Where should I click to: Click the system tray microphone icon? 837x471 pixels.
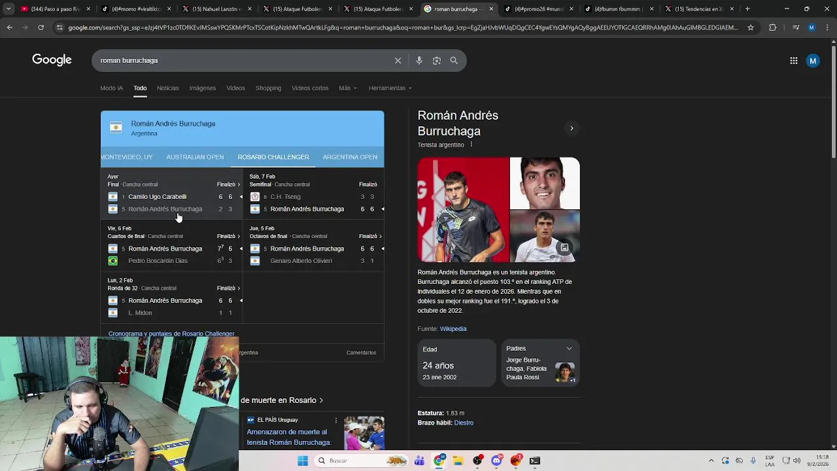coord(753,461)
